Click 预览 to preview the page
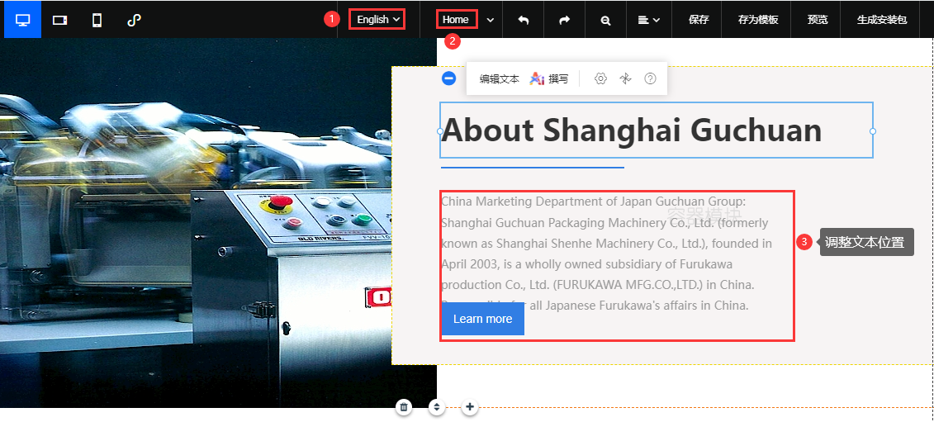Image resolution: width=934 pixels, height=422 pixels. click(818, 20)
